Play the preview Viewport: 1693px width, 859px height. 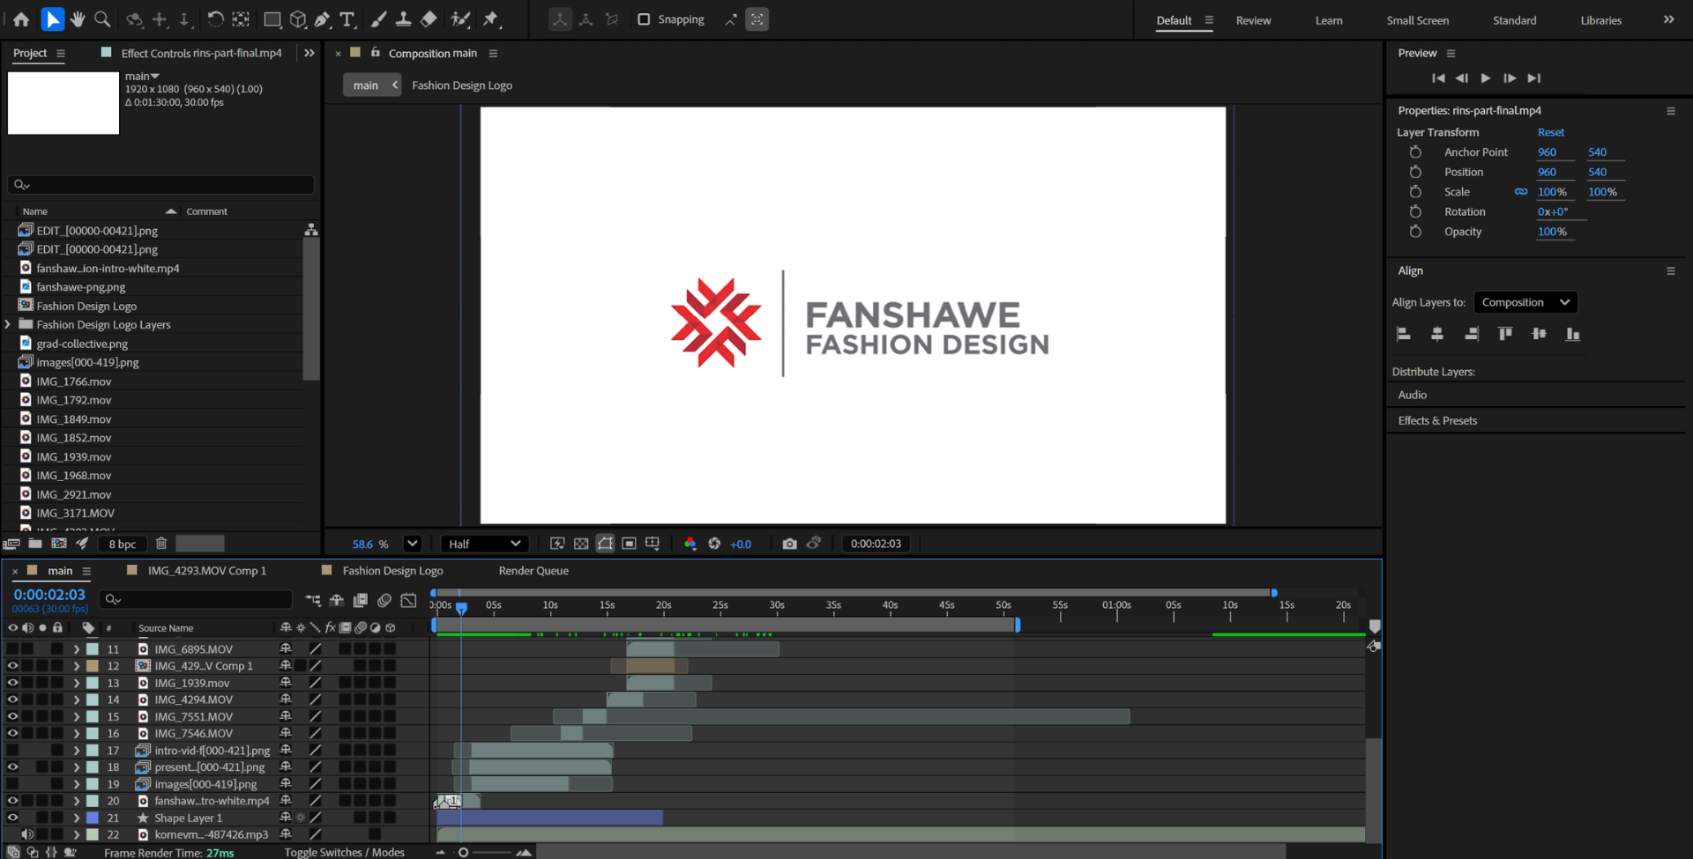tap(1486, 78)
